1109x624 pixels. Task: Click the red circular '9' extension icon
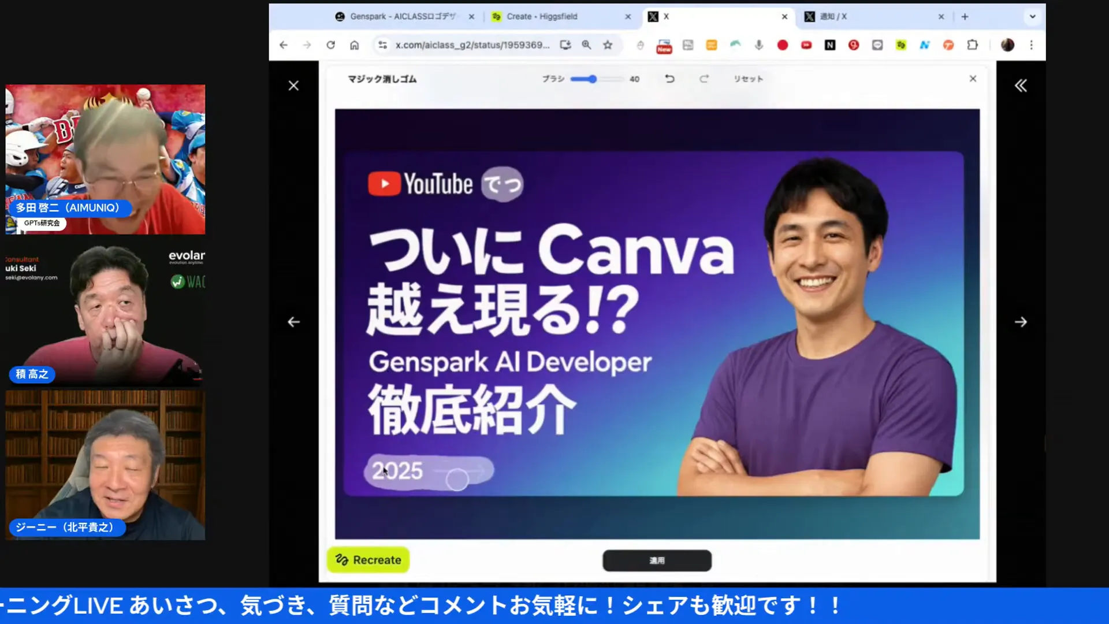point(854,45)
